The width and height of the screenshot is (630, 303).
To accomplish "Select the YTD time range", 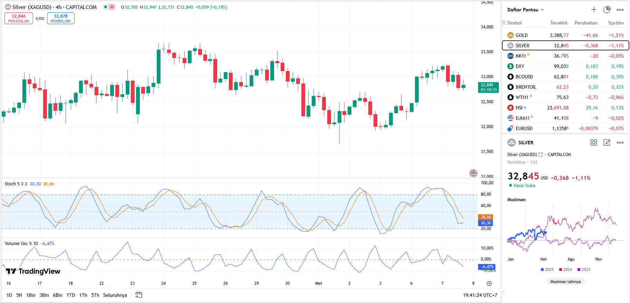I will pyautogui.click(x=71, y=295).
